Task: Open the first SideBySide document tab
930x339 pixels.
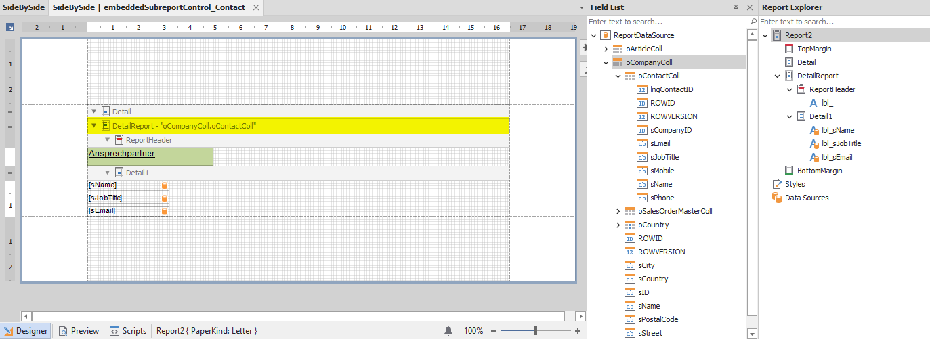Action: [x=23, y=7]
